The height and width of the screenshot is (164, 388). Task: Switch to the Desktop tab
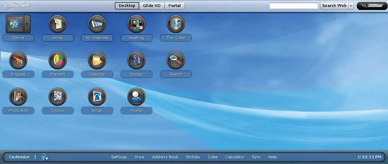click(x=127, y=6)
